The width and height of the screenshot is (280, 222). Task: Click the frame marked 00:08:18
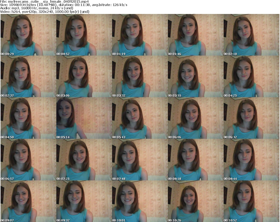click(x=196, y=160)
